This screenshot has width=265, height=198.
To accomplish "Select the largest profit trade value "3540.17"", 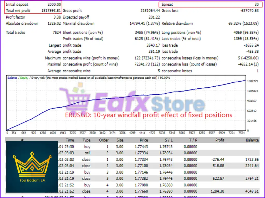I will [153, 45].
